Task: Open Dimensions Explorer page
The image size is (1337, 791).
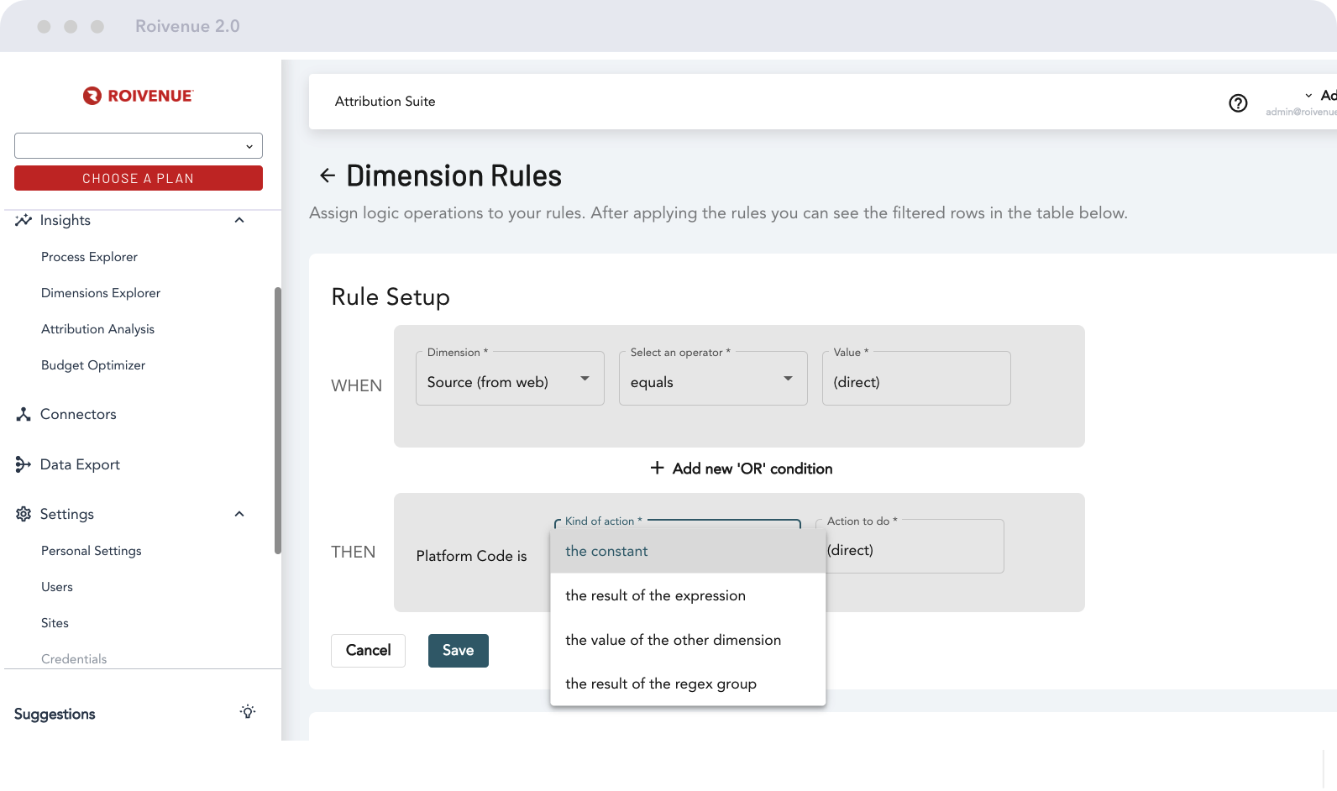Action: click(101, 293)
